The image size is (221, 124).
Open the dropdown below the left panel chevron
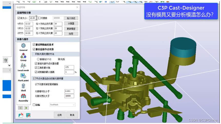(x=7, y=70)
